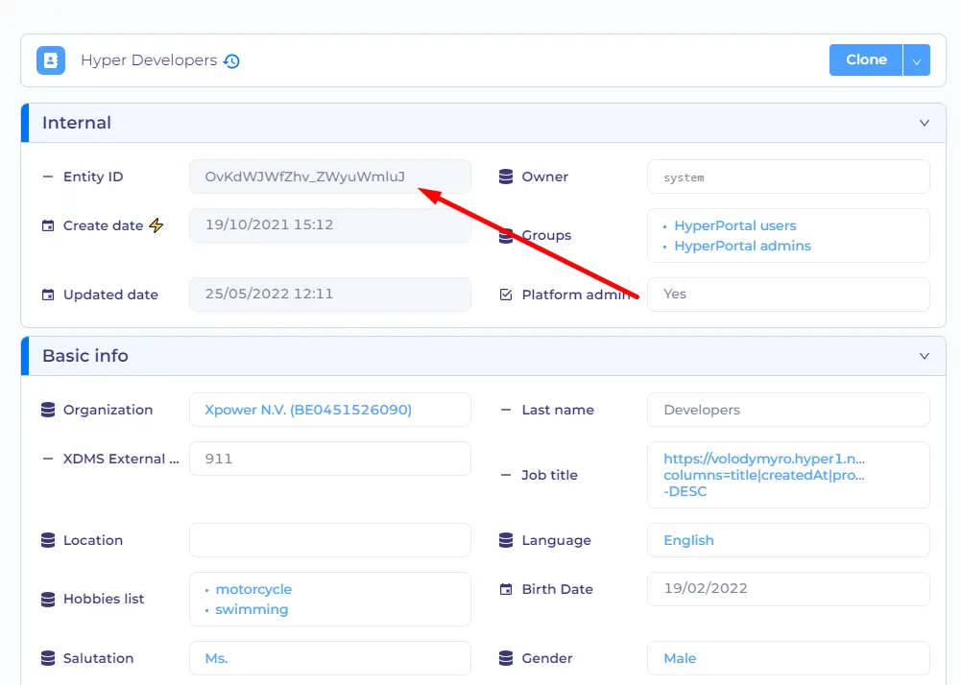Click the Updated date calendar icon
The height and width of the screenshot is (685, 961).
(48, 295)
